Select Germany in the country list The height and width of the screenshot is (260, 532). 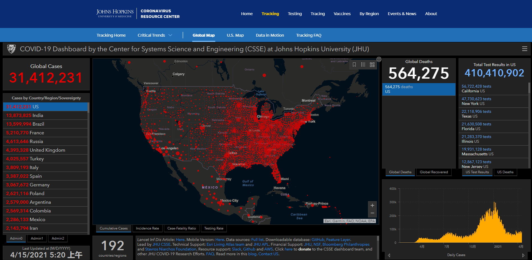point(45,185)
